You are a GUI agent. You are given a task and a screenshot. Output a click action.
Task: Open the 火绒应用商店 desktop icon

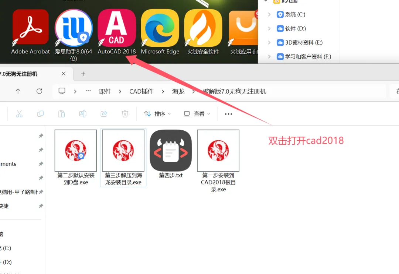tap(243, 32)
